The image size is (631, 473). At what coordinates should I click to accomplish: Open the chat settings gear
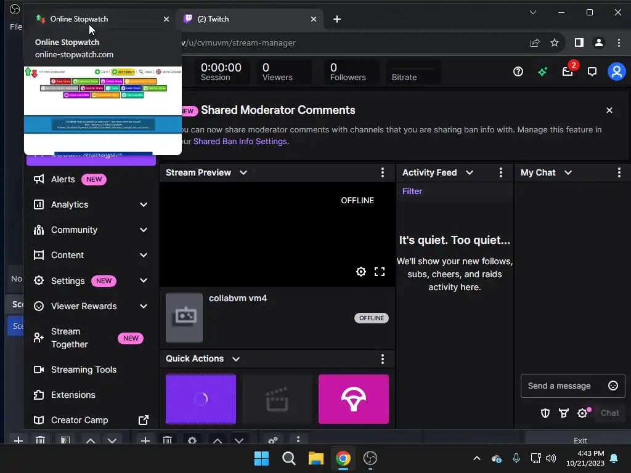(x=582, y=413)
